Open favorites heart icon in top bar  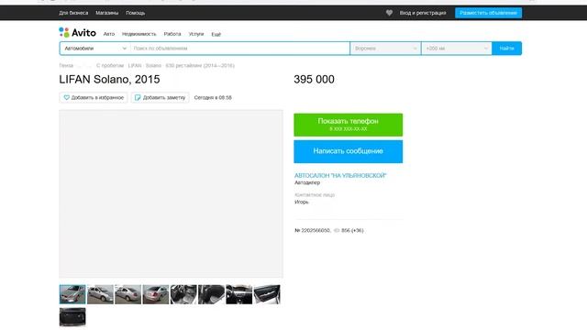point(389,13)
